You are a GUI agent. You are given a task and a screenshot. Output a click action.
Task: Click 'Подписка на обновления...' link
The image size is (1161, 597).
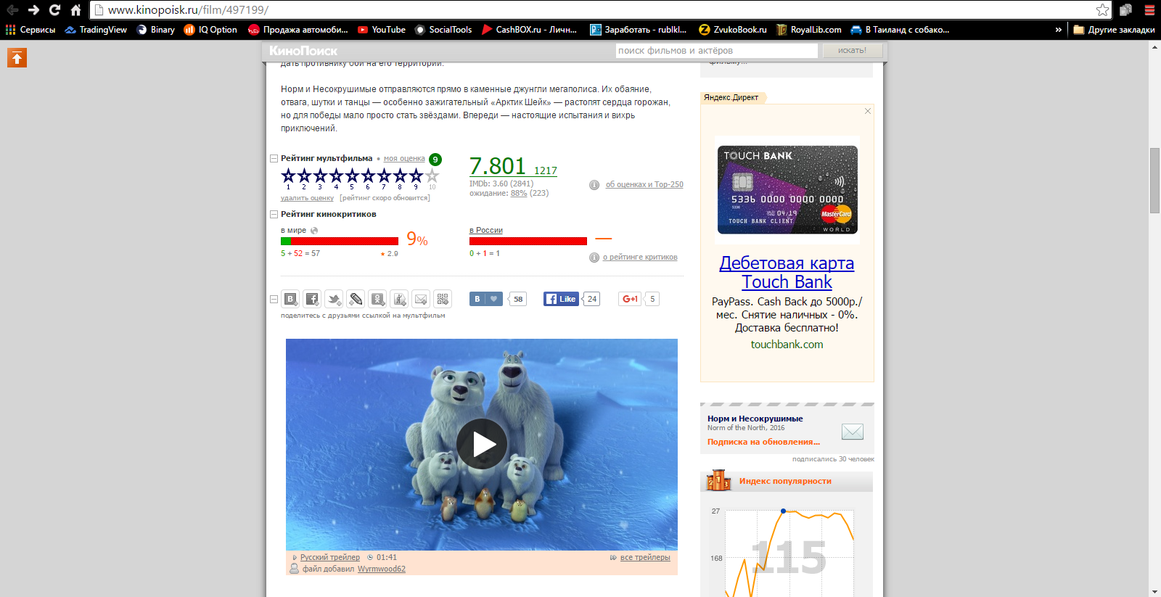pyautogui.click(x=763, y=442)
